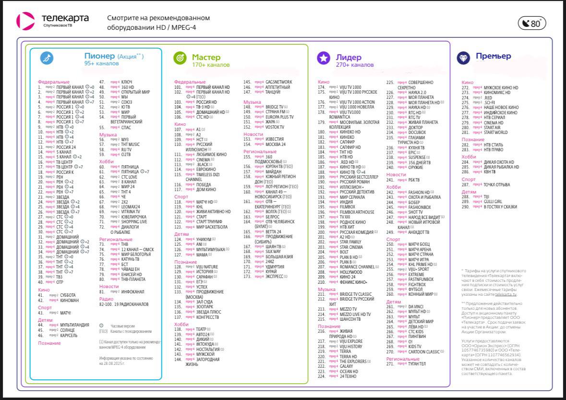Click Кино heading in Лидер column
Image resolution: width=566 pixels, height=400 pixels.
[x=324, y=82]
